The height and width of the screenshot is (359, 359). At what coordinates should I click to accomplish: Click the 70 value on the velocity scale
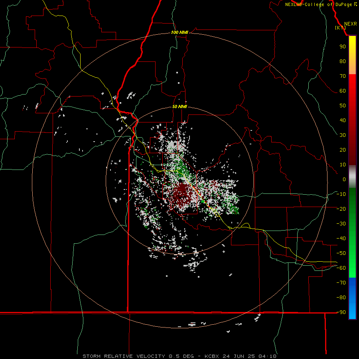coord(343,76)
